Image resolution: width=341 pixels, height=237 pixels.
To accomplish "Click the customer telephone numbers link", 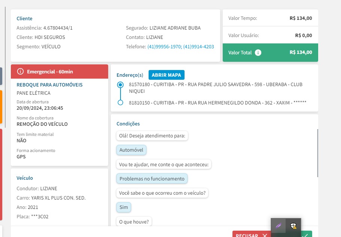I will click(180, 47).
